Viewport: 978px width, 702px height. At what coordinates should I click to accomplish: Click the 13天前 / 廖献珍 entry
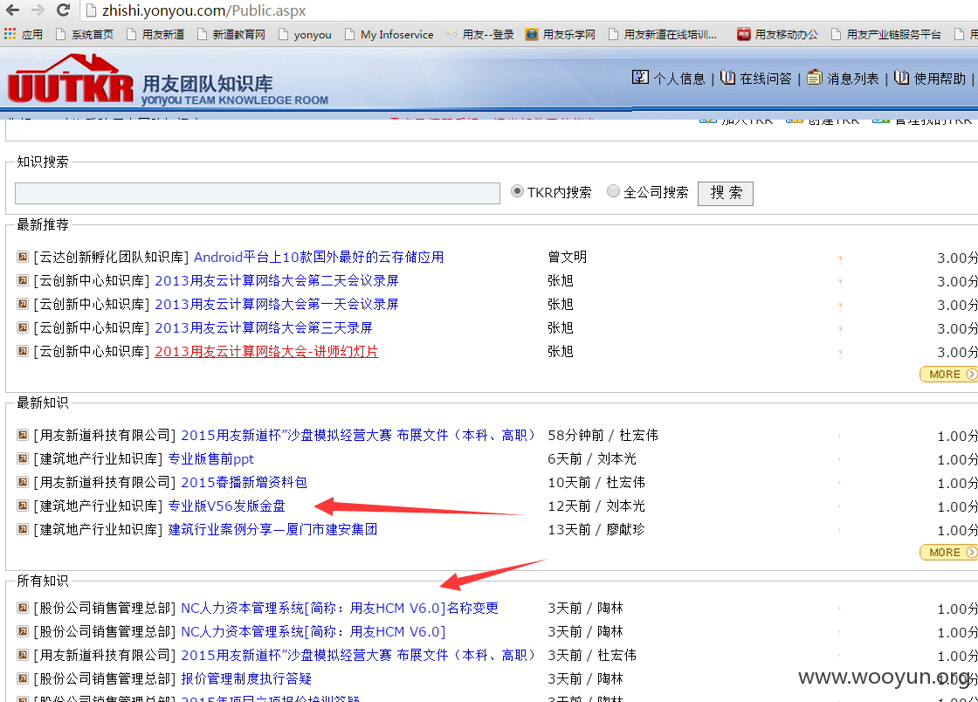pos(596,530)
